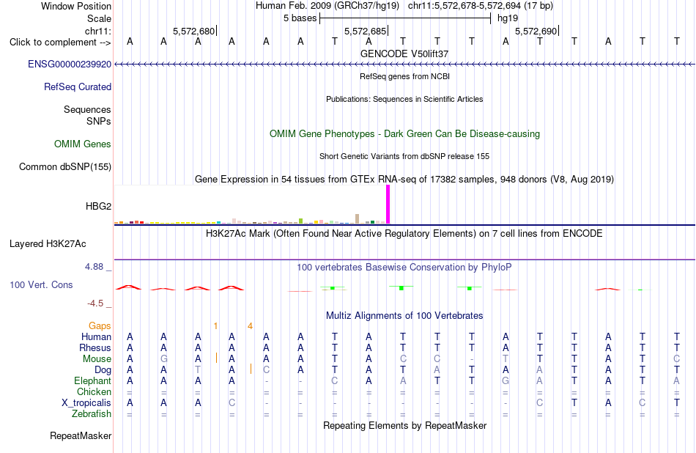The image size is (696, 453).
Task: Click the Window Position label
Action: (76, 6)
